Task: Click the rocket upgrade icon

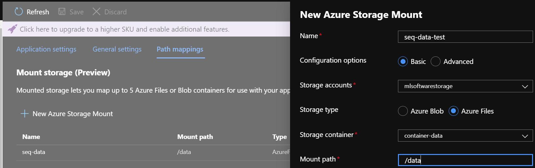Action: (x=12, y=29)
